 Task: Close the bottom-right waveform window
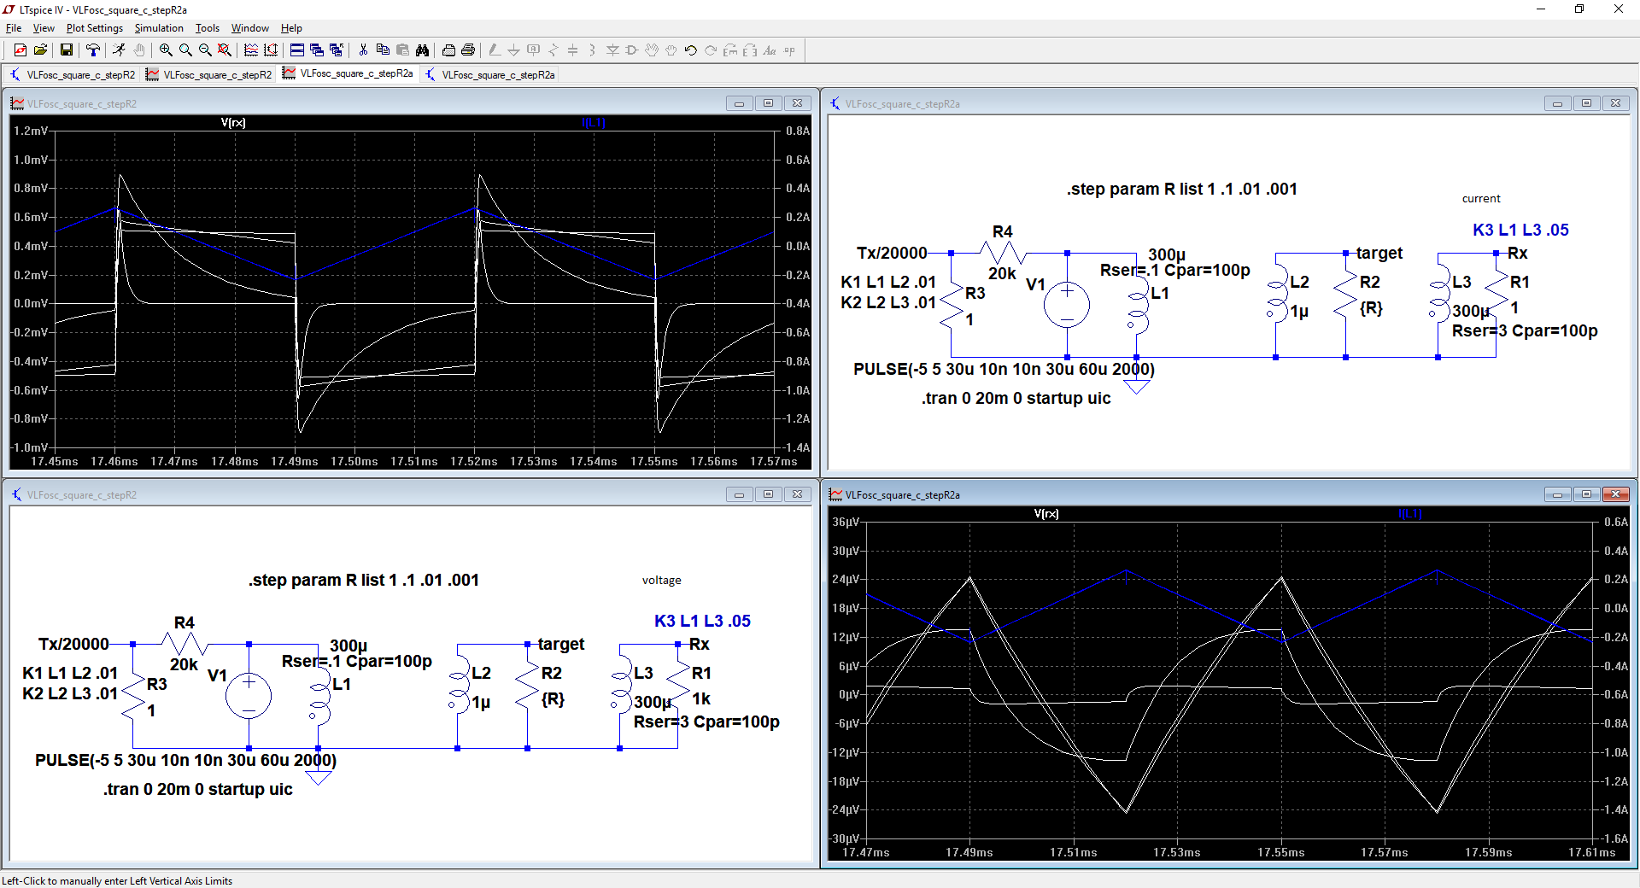click(1615, 494)
